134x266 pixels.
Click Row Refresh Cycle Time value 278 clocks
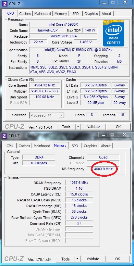click(x=79, y=217)
